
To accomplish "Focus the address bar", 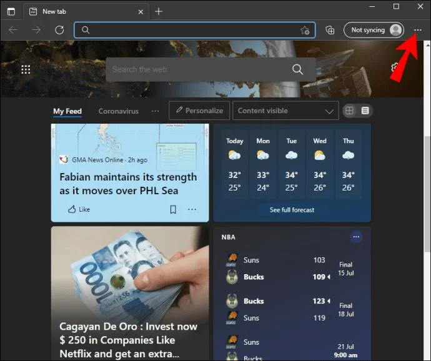I will tap(195, 30).
